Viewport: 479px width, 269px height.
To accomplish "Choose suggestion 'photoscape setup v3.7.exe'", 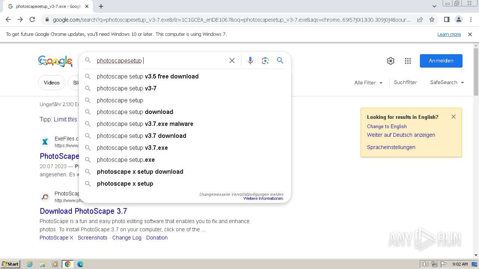I will tap(185, 148).
